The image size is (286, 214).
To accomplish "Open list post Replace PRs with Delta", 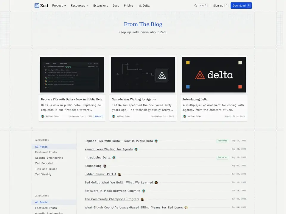I will click(119, 141).
